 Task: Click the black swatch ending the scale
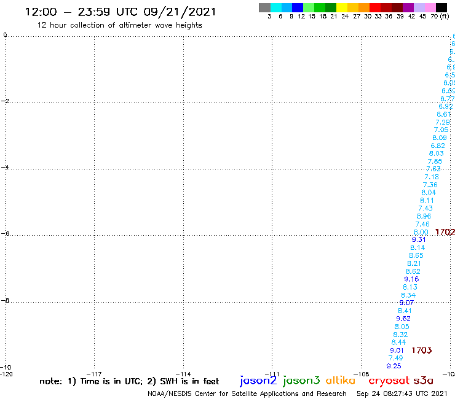(x=441, y=7)
